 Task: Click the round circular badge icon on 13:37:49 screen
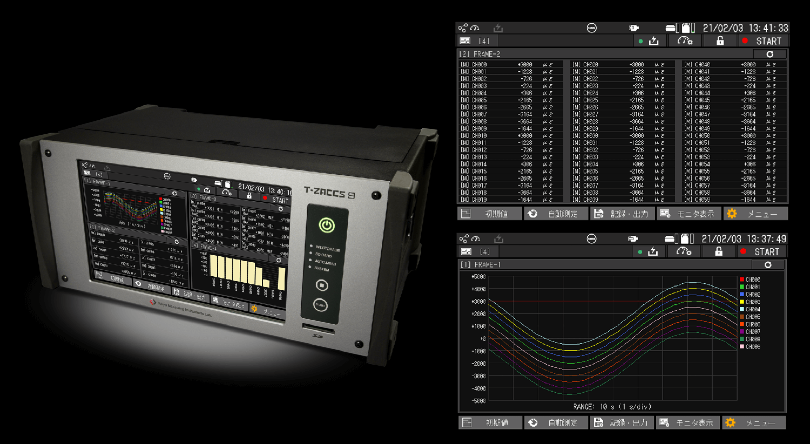(x=592, y=238)
